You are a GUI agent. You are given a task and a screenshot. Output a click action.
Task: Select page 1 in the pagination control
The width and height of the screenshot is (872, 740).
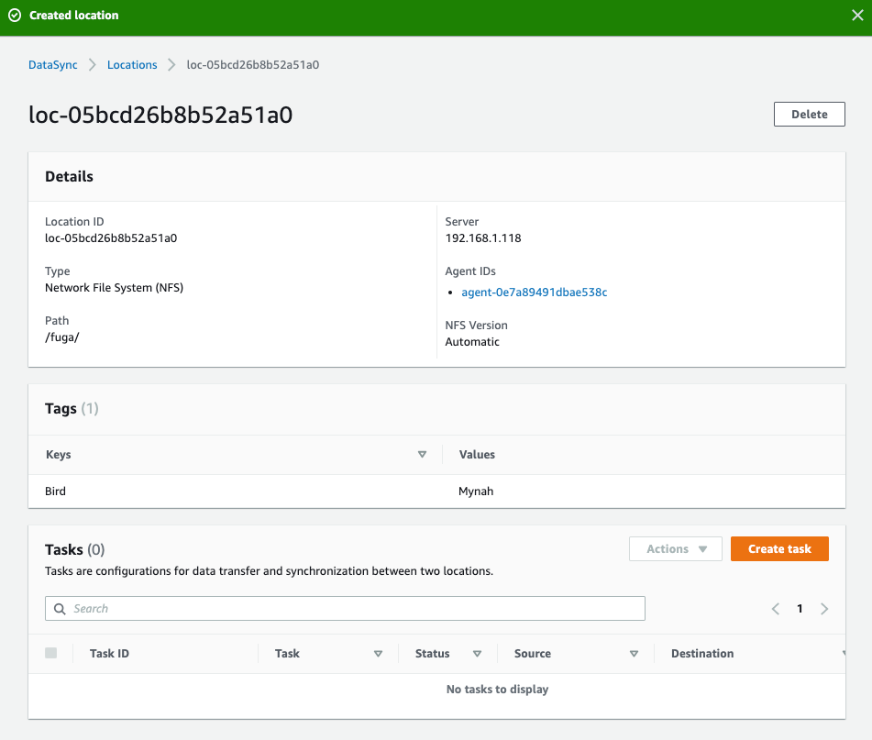(799, 608)
